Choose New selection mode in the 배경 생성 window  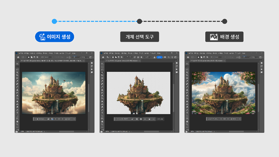(x=199, y=57)
